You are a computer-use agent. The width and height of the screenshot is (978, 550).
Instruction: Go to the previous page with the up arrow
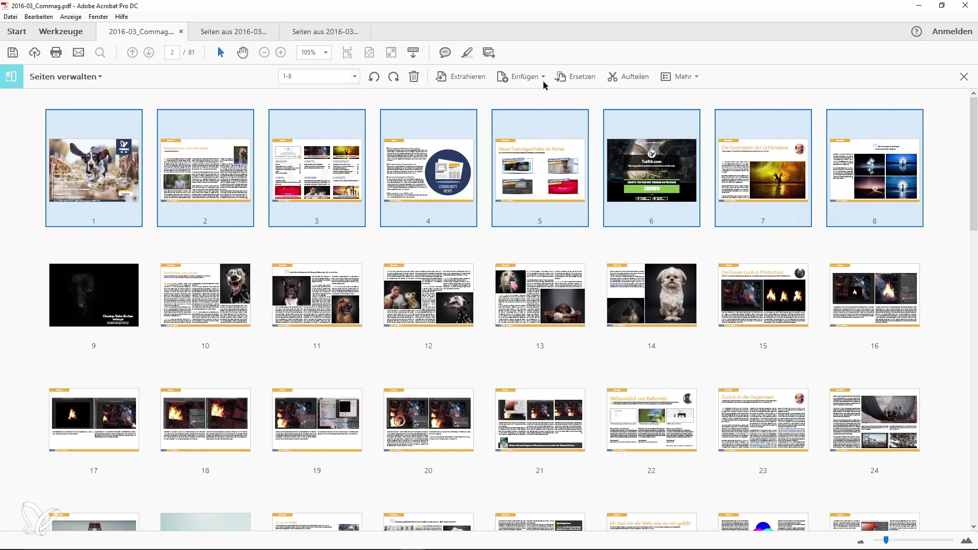[x=132, y=52]
